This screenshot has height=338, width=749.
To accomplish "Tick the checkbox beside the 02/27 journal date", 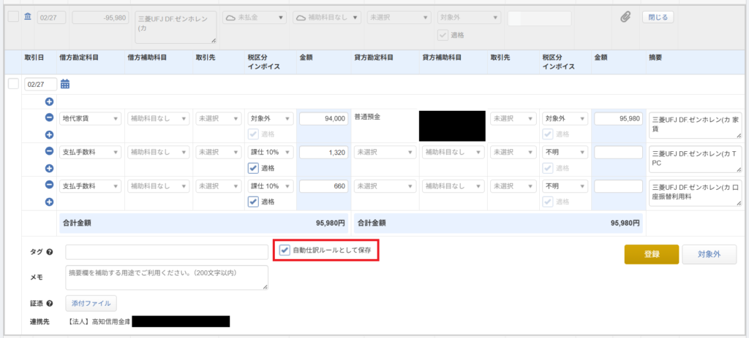I will (14, 84).
